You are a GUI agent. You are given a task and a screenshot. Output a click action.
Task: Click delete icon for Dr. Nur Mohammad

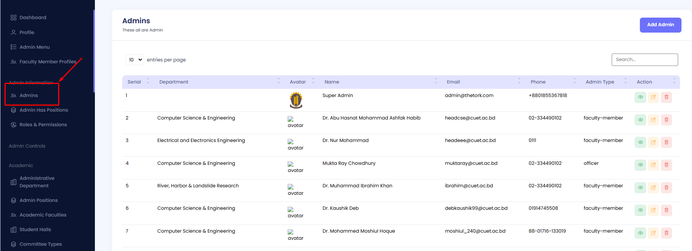[x=666, y=142]
